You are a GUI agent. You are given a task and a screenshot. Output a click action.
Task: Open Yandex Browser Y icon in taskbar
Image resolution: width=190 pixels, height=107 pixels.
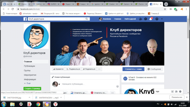[55, 104]
